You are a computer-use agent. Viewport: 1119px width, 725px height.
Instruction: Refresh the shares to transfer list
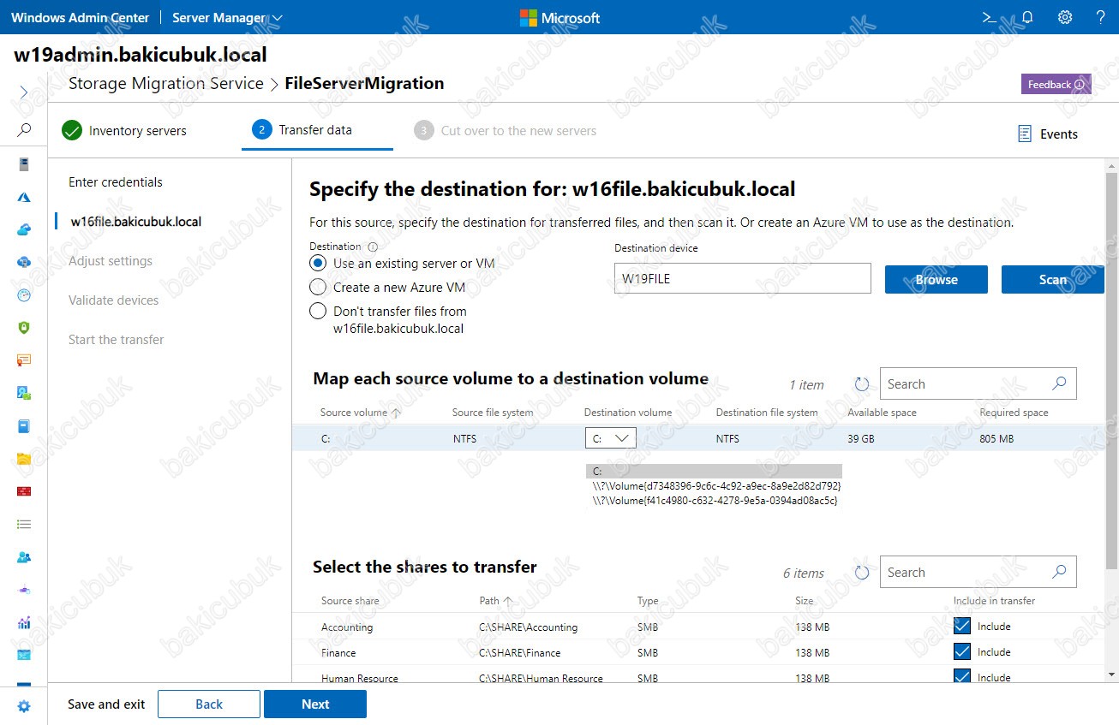click(x=862, y=573)
